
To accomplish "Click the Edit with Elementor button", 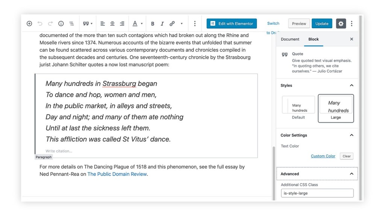I will click(232, 24).
